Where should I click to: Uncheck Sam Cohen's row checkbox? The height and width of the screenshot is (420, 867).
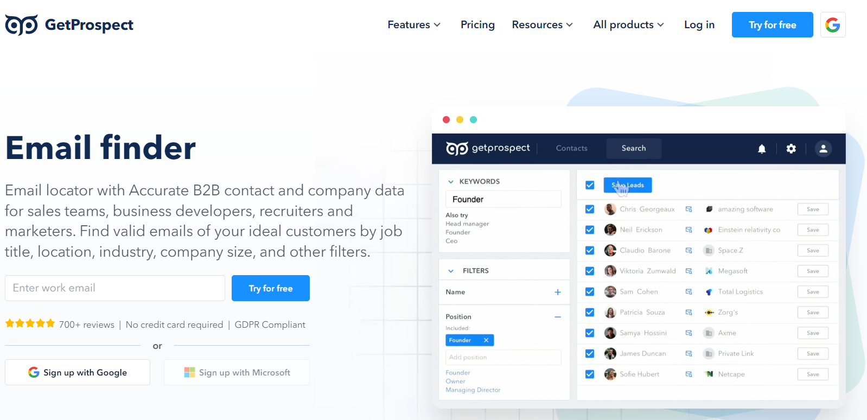590,291
